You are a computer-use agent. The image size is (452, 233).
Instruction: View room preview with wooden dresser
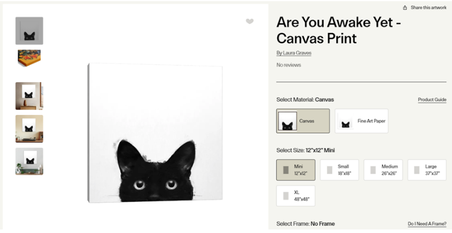click(x=29, y=96)
